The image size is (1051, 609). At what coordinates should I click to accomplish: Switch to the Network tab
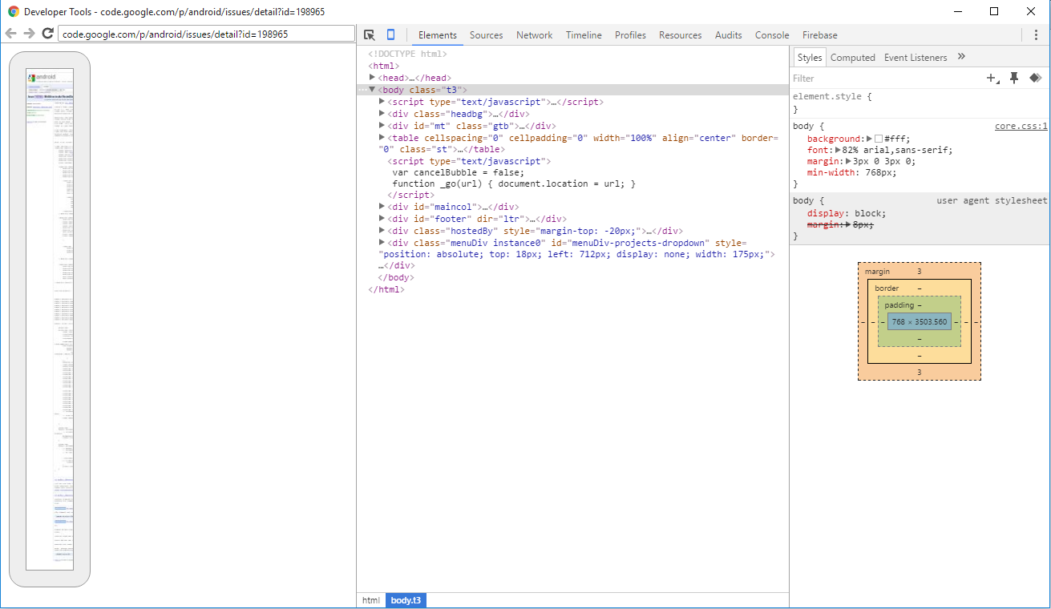click(x=534, y=35)
